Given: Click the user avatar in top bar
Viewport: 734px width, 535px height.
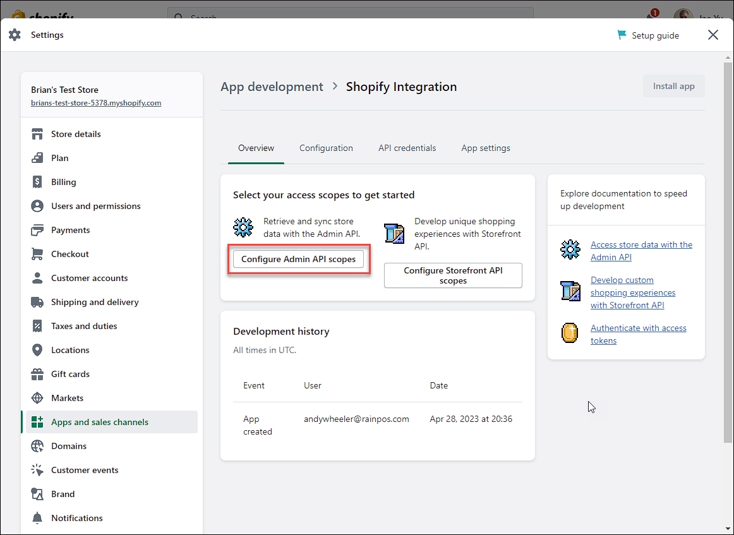Looking at the screenshot, I should pos(683,14).
